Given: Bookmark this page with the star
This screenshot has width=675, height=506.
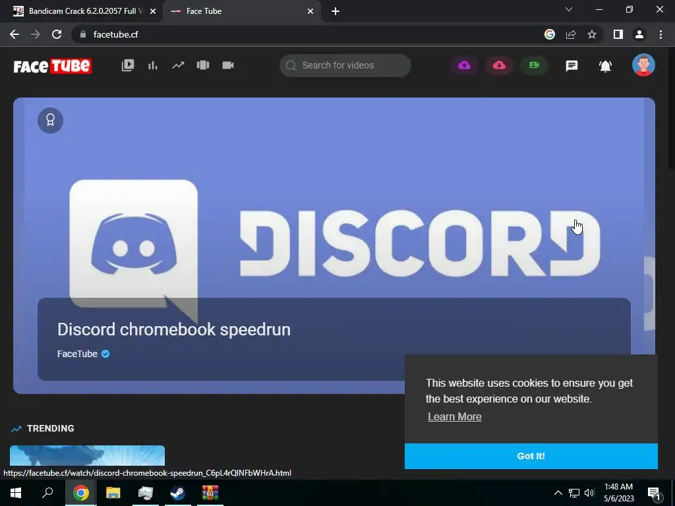Looking at the screenshot, I should pyautogui.click(x=592, y=34).
